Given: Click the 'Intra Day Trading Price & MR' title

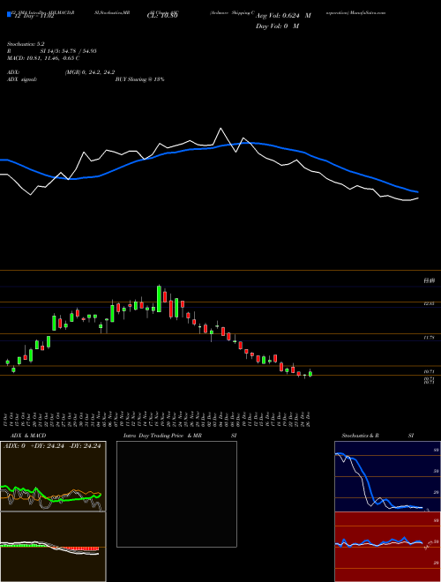Looking at the screenshot, I should click(x=162, y=436).
